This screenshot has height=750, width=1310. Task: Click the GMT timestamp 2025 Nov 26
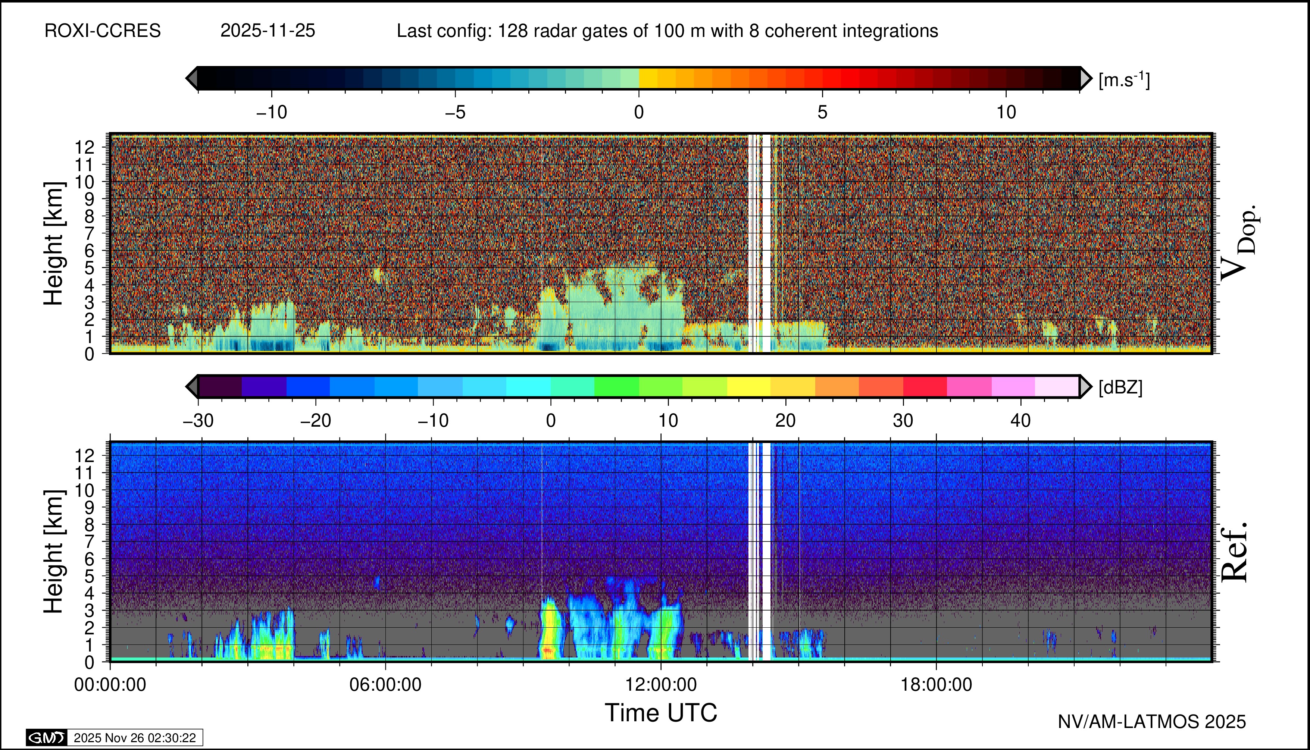[134, 738]
